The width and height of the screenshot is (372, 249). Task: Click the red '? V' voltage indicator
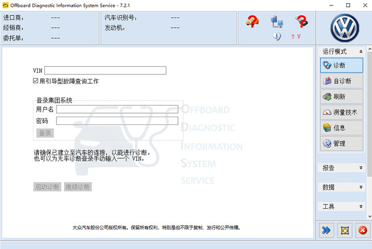(x=296, y=37)
